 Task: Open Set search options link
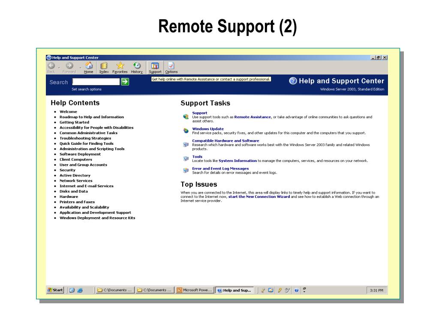[x=87, y=89]
